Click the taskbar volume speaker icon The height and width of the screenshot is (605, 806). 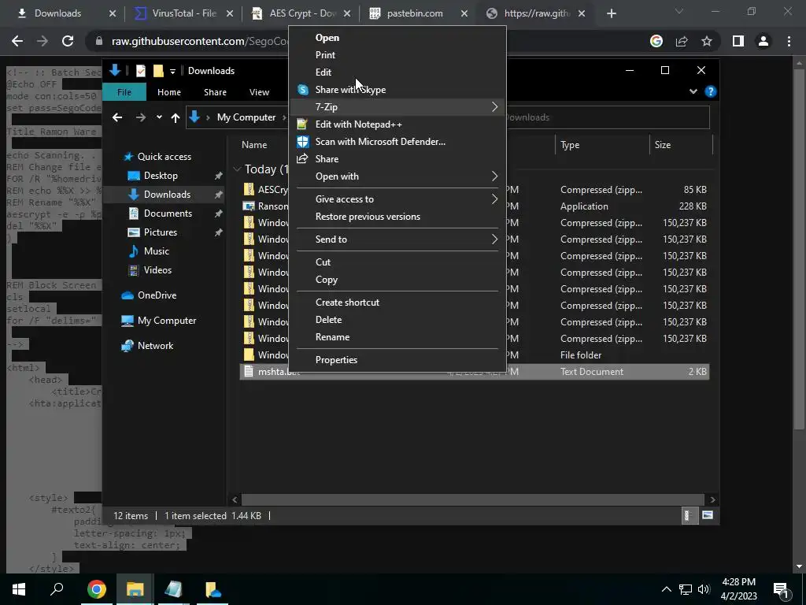click(703, 589)
